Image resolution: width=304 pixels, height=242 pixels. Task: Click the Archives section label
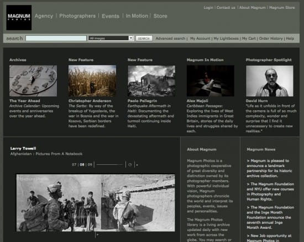tap(18, 60)
